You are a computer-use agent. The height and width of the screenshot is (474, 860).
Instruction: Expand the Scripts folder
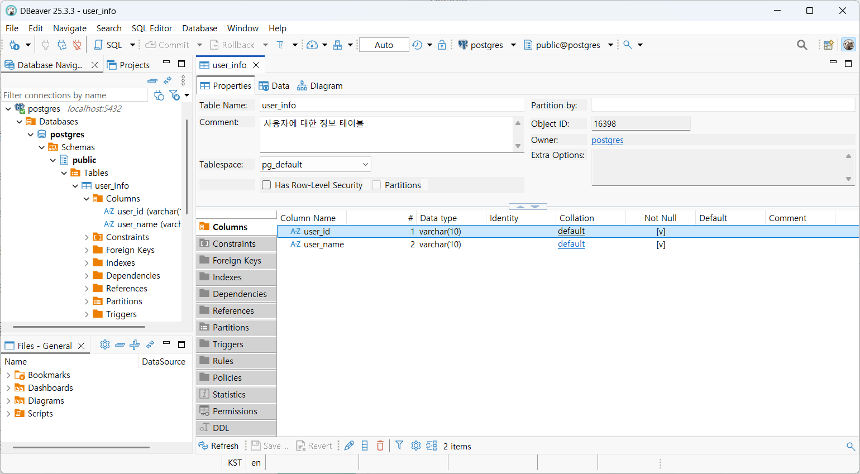(x=8, y=414)
